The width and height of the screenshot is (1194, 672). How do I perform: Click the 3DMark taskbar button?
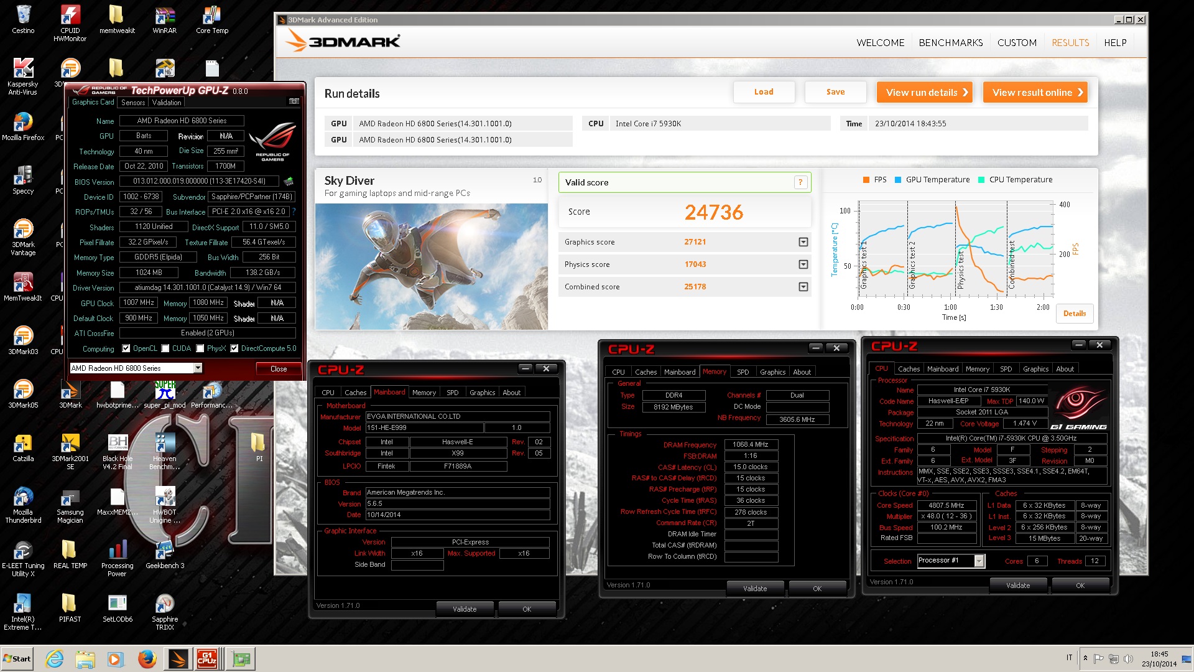[x=177, y=659]
